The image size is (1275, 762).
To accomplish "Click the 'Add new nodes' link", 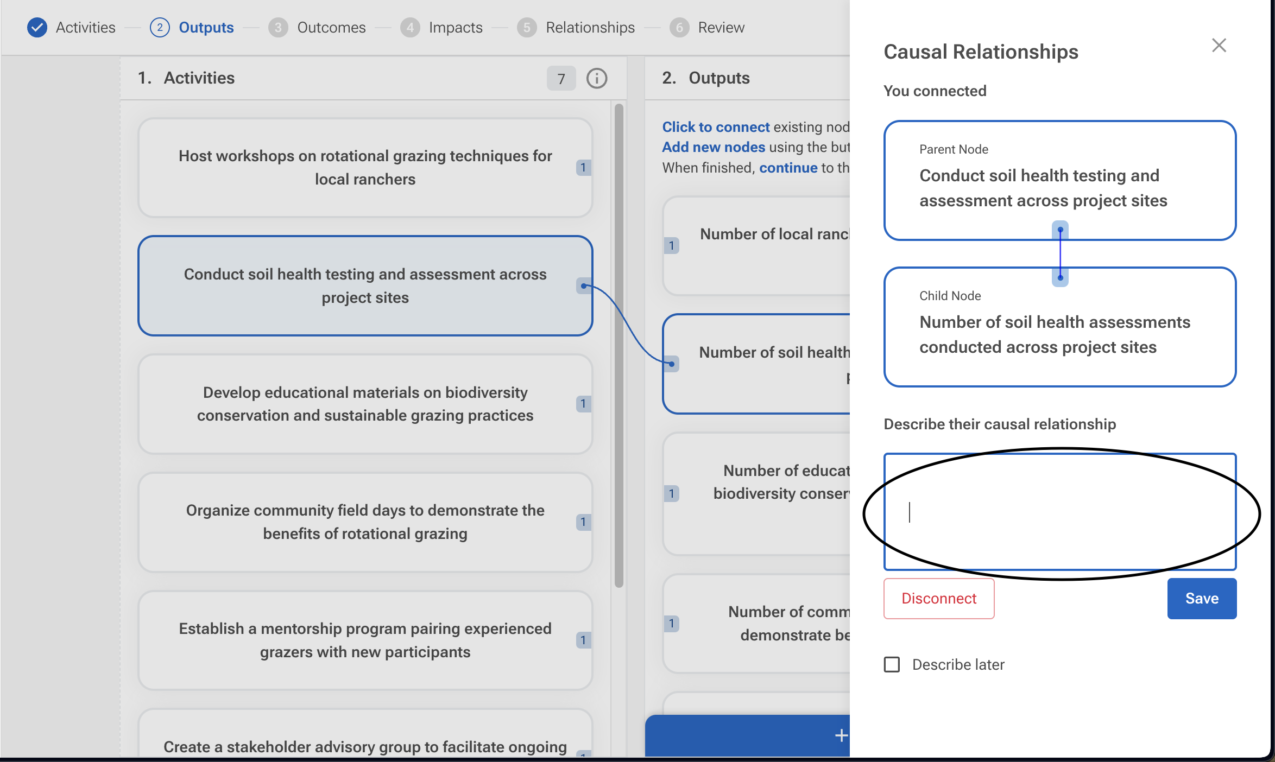I will click(x=714, y=147).
